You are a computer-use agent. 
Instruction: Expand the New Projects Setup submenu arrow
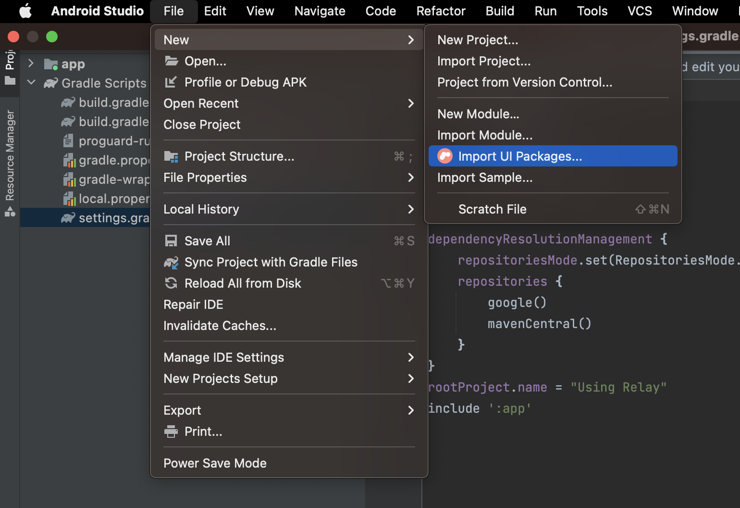(410, 379)
